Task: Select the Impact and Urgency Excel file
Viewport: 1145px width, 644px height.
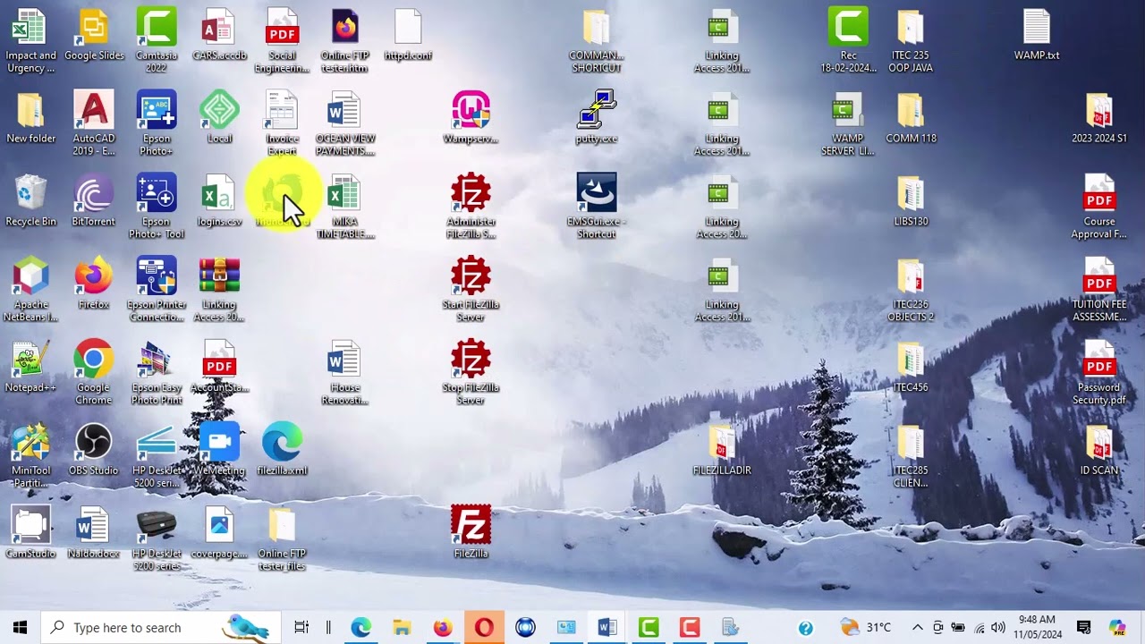Action: click(30, 40)
